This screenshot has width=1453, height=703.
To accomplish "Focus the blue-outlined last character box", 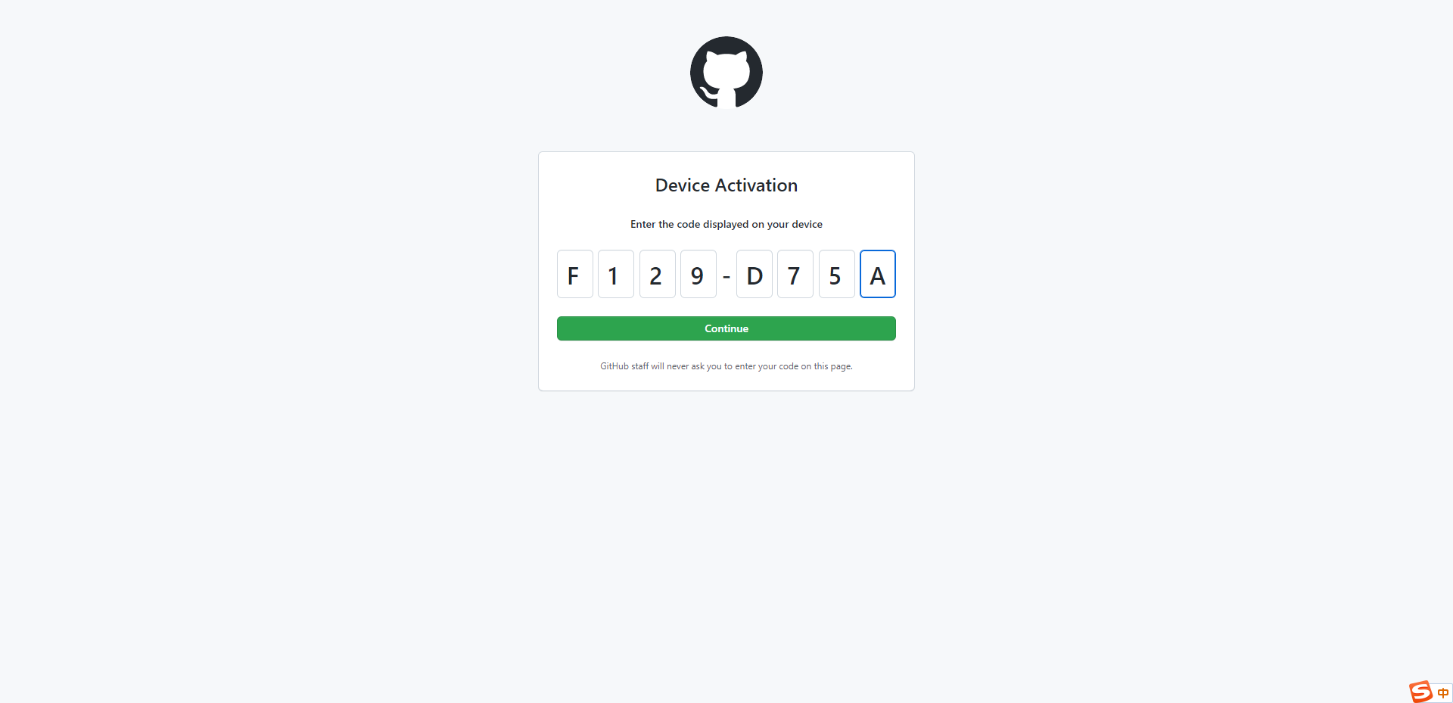I will (878, 274).
